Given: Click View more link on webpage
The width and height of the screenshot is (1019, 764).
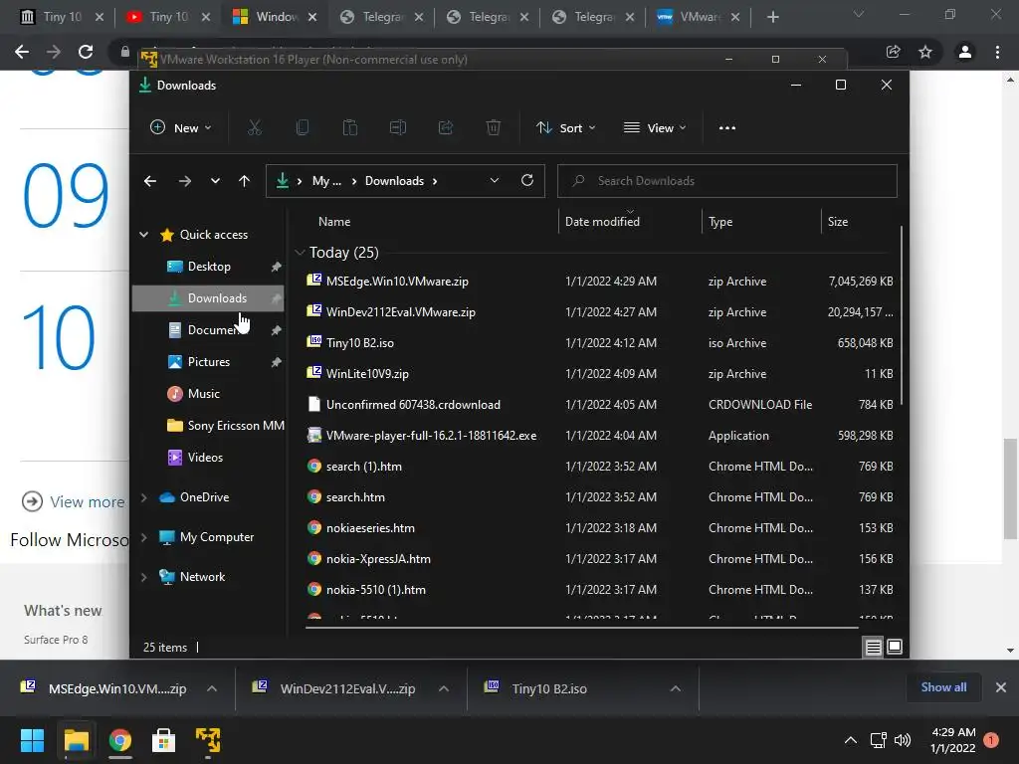Looking at the screenshot, I should click(x=88, y=501).
